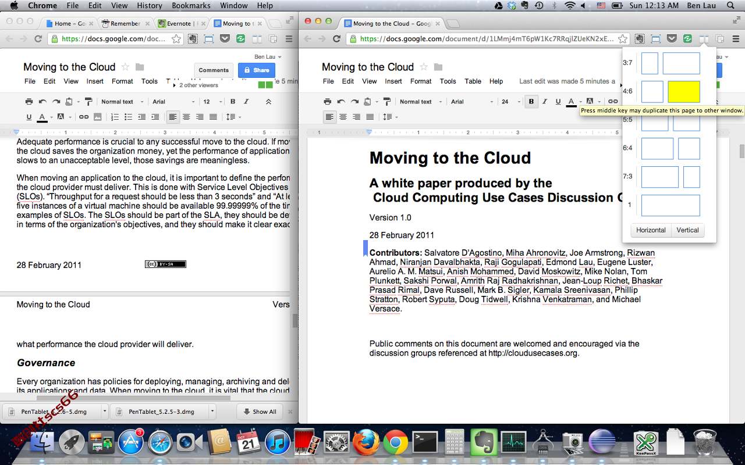Viewport: 745px width, 465px height.
Task: Justify text in right window toolbar
Action: click(x=370, y=117)
